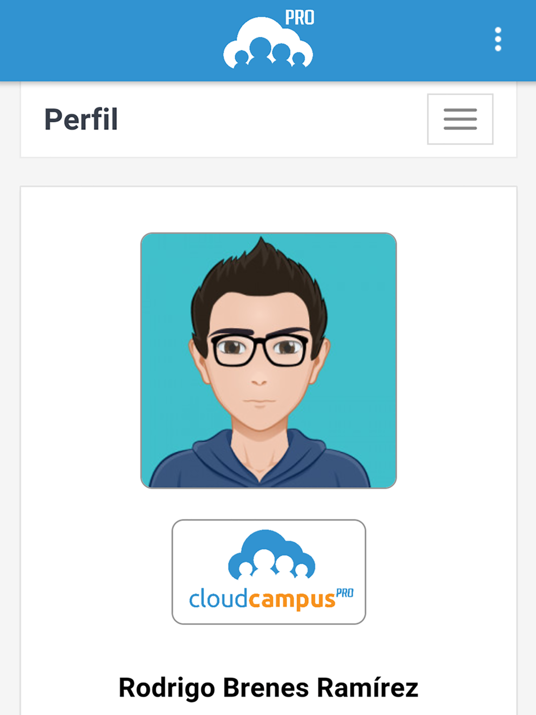Click the small PRO superscript in badge
The image size is (536, 715).
tap(345, 593)
